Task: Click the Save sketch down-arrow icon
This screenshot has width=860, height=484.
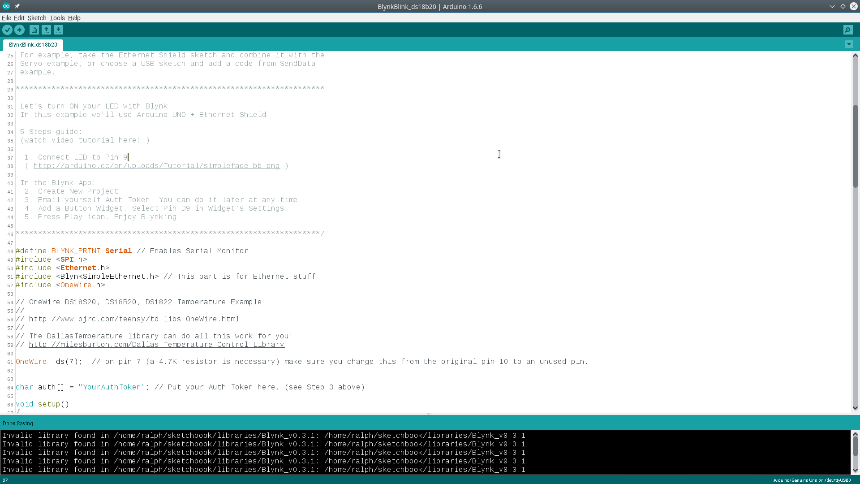Action: click(58, 30)
